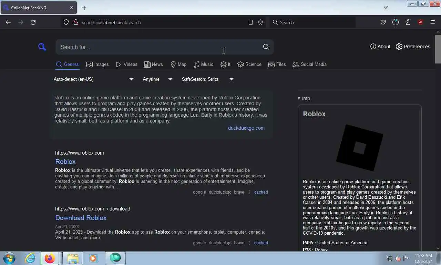Click the volume tray icon
The image size is (441, 265).
click(398, 258)
